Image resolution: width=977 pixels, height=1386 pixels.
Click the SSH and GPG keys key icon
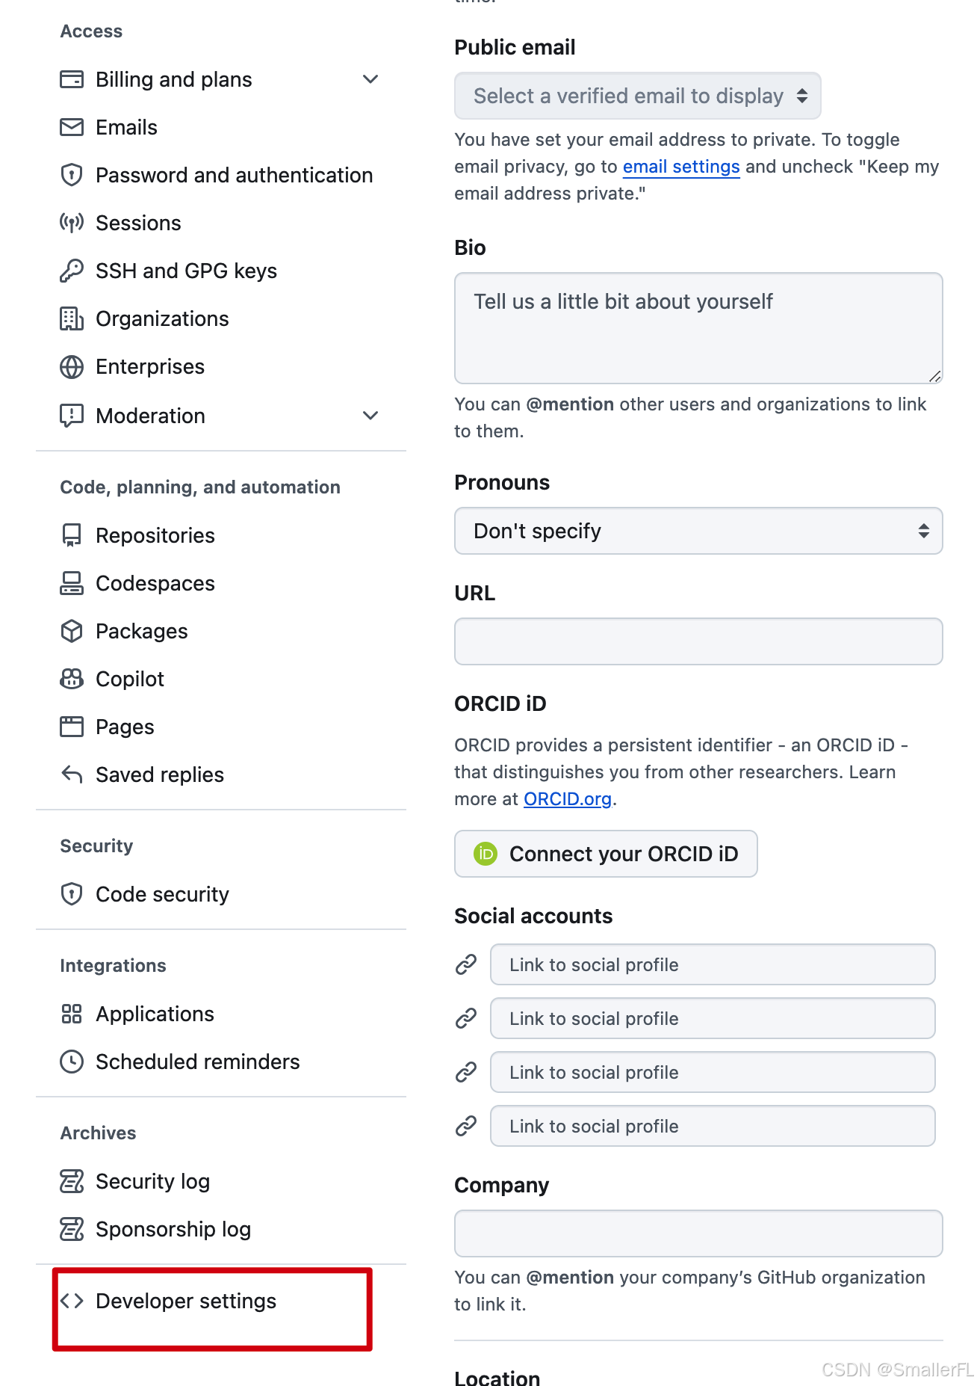pyautogui.click(x=72, y=271)
